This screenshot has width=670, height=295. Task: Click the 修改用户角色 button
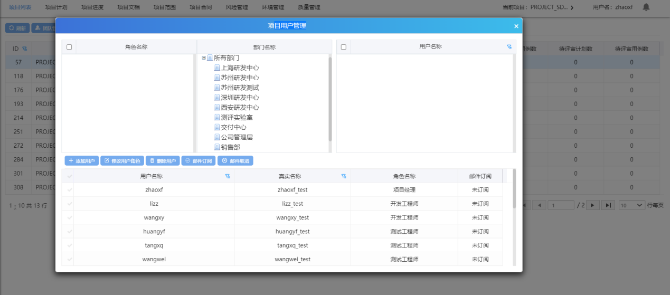click(122, 160)
